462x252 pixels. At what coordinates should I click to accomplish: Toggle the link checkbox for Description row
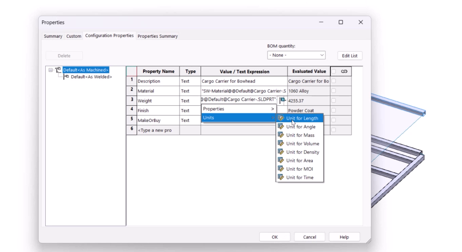point(334,81)
